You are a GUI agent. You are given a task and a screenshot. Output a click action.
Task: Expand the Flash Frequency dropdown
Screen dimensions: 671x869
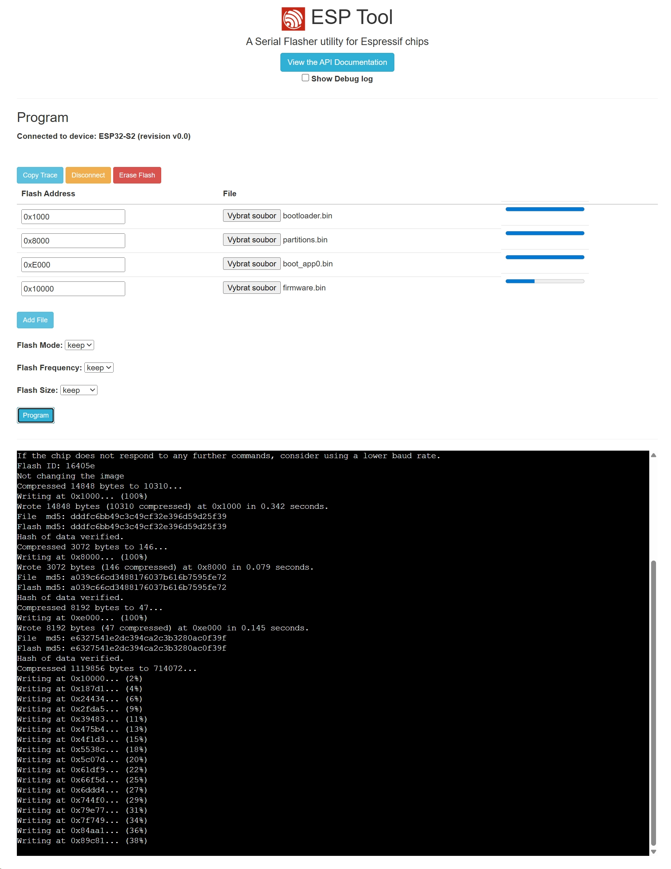point(99,368)
